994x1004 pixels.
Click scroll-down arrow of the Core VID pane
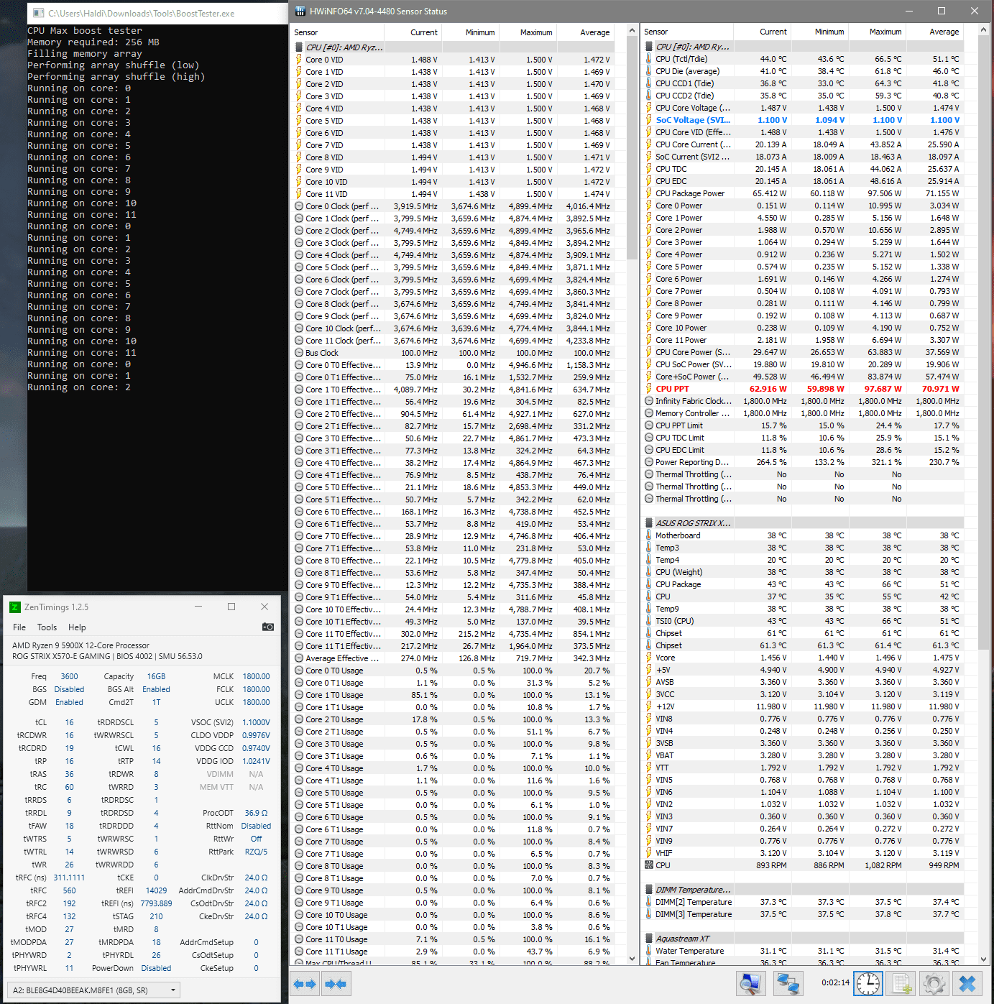click(x=632, y=958)
